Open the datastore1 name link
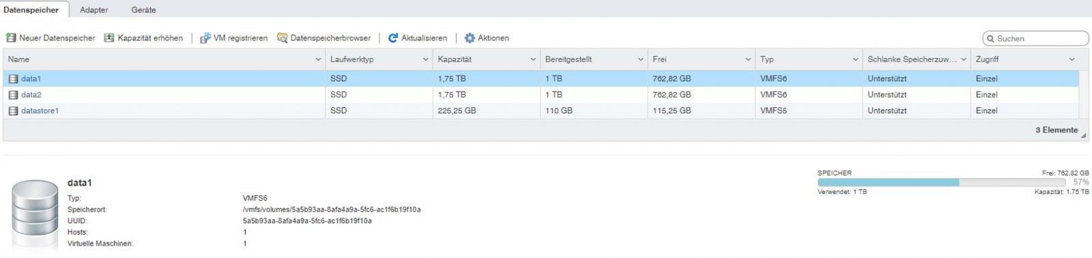This screenshot has width=1092, height=258. (x=40, y=111)
